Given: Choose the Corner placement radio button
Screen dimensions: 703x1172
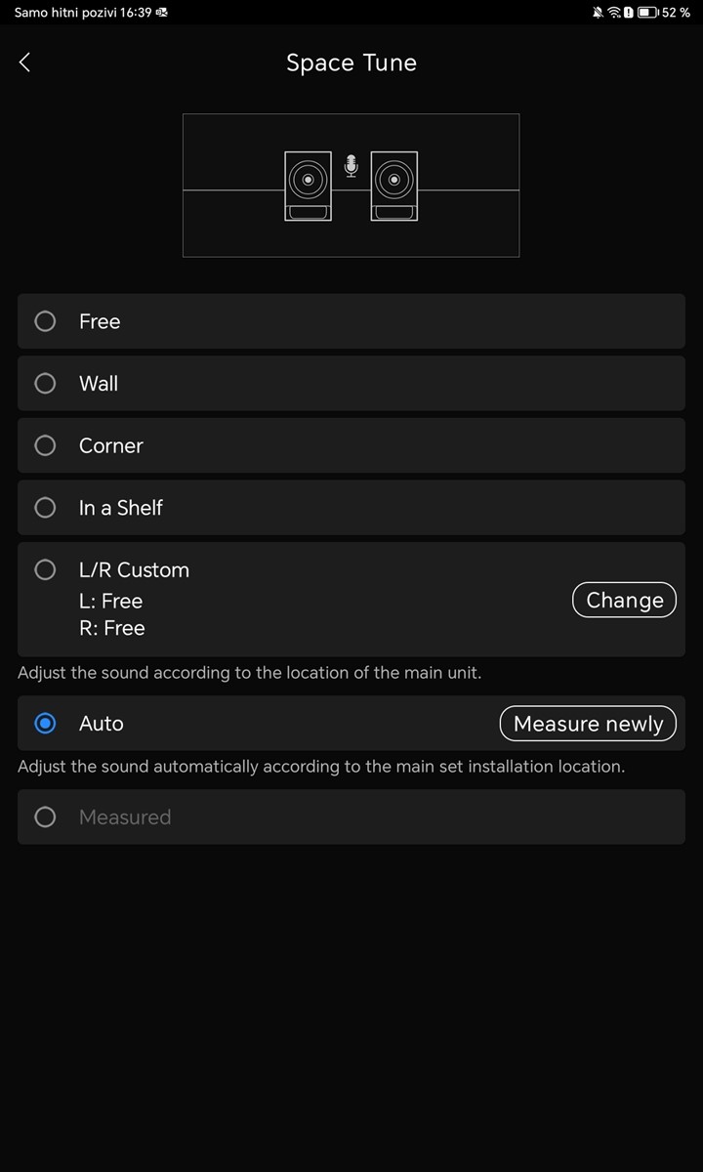Looking at the screenshot, I should (45, 445).
